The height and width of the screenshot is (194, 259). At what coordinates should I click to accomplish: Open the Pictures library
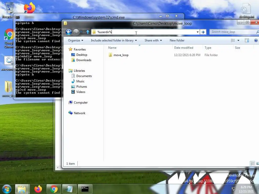(79, 87)
